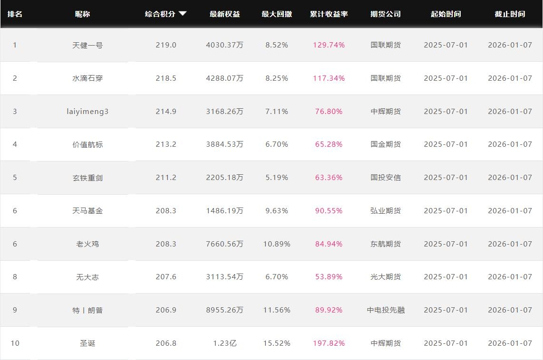Open 价值航标 trader entry
Image resolution: width=543 pixels, height=360 pixels.
pos(87,144)
